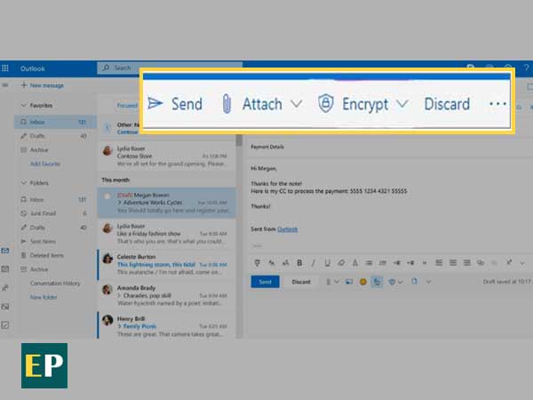533x400 pixels.
Task: Click the highlight color icon
Action: 341,262
